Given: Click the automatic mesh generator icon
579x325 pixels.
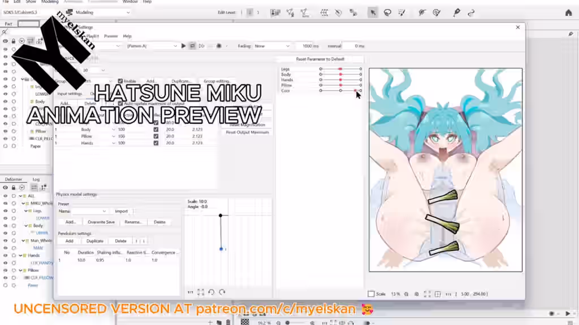Looking at the screenshot, I should (x=290, y=12).
